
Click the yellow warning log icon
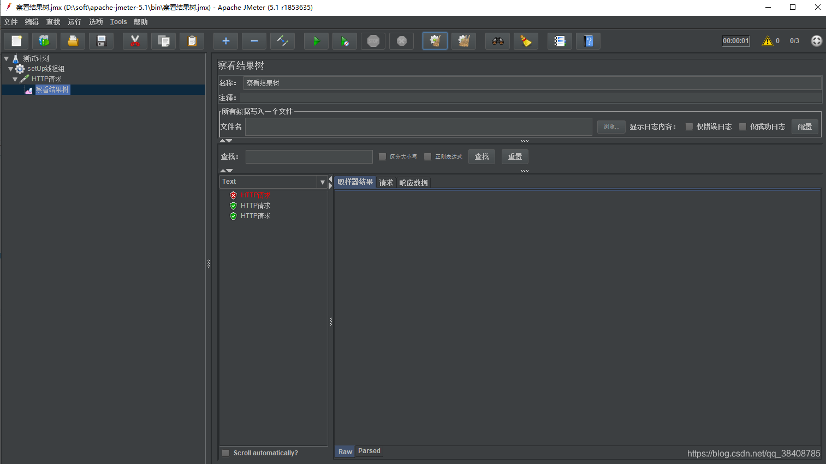click(x=768, y=41)
